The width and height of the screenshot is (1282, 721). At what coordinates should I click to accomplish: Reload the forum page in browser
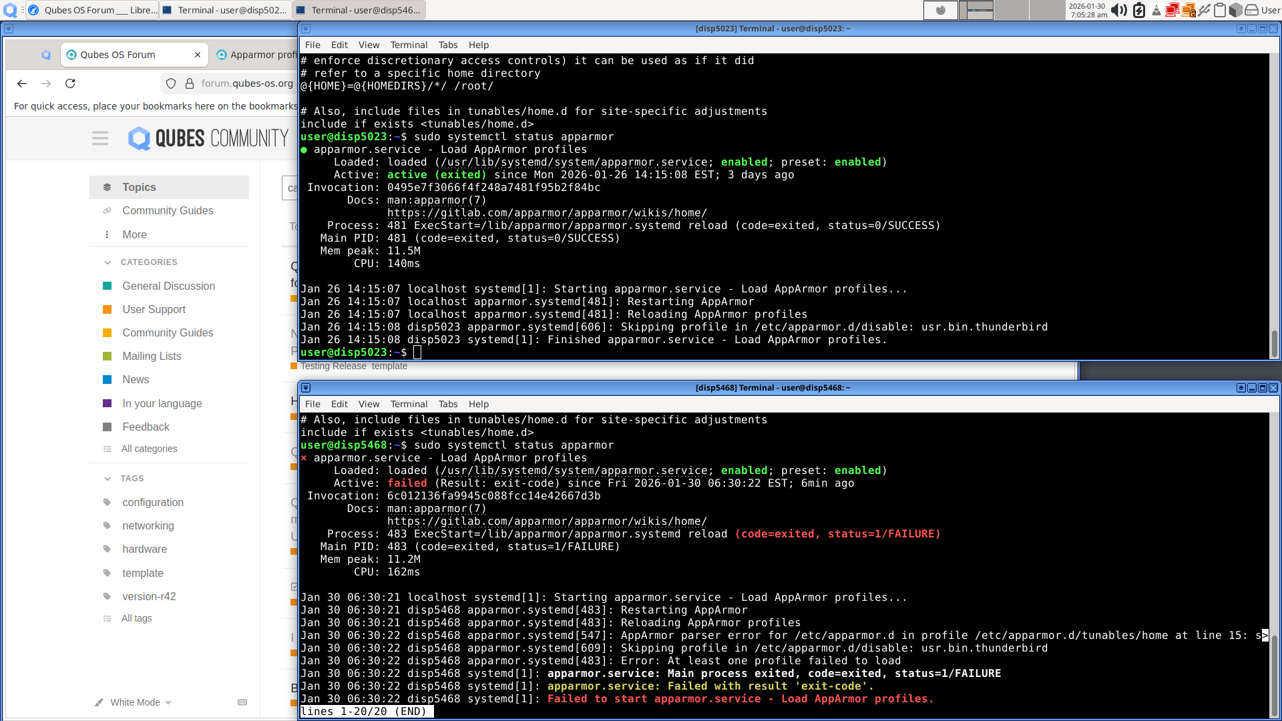point(70,83)
